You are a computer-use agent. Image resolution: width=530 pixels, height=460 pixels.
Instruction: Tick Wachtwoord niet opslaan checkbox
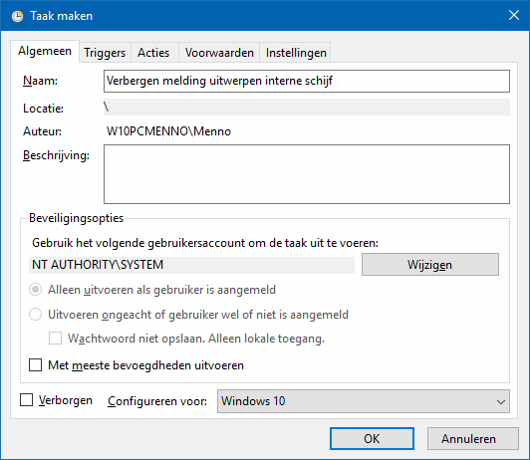(x=55, y=339)
